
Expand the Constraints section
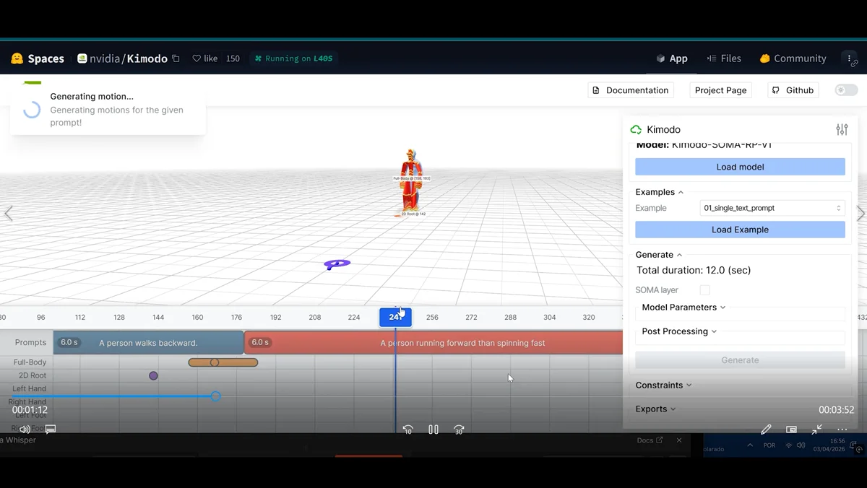tap(663, 385)
